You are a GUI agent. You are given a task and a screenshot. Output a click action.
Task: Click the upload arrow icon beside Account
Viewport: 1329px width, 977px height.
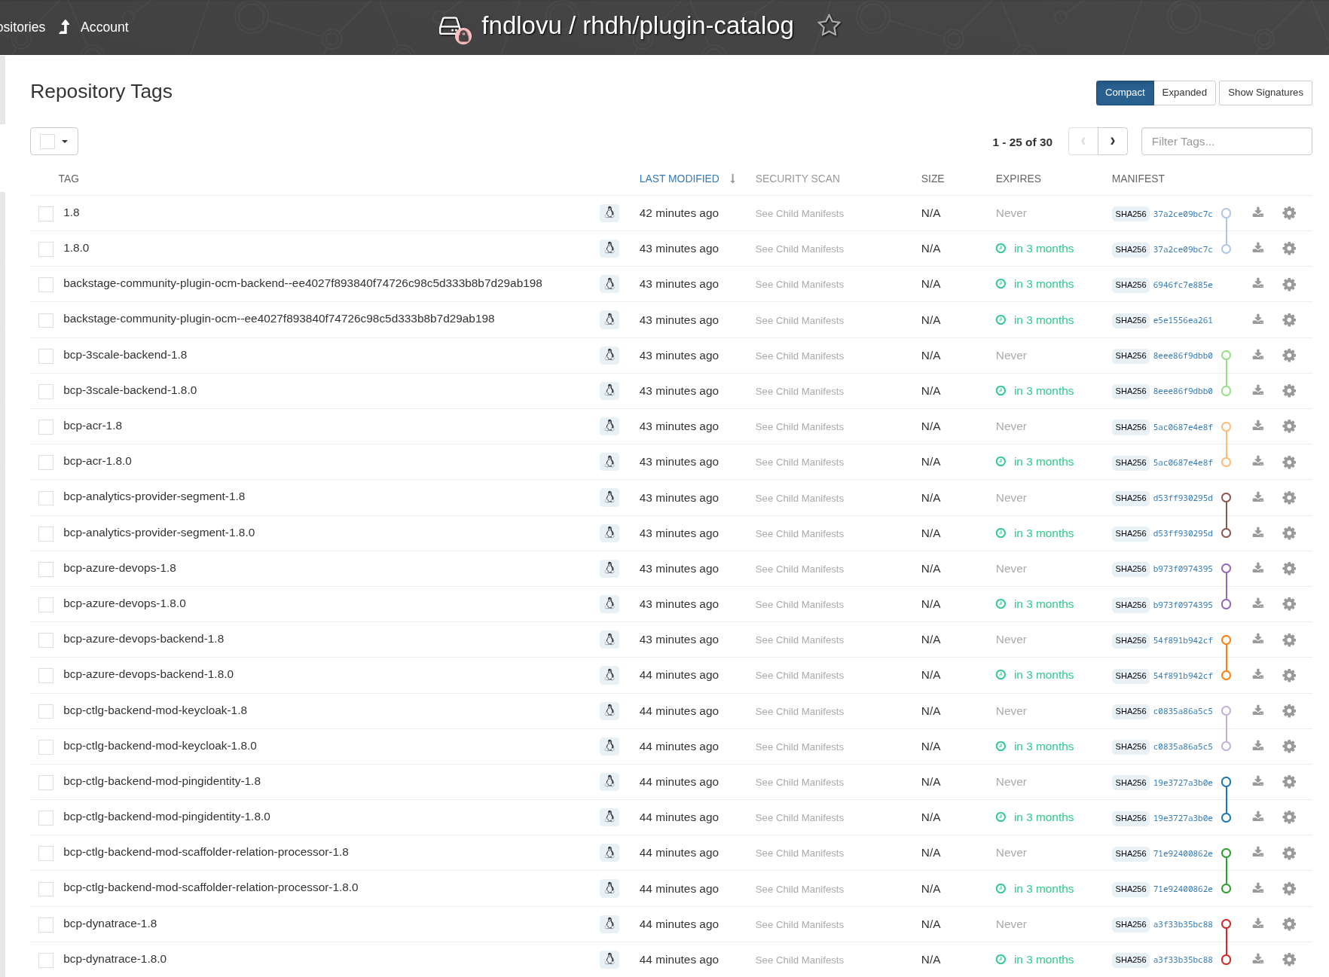(65, 27)
